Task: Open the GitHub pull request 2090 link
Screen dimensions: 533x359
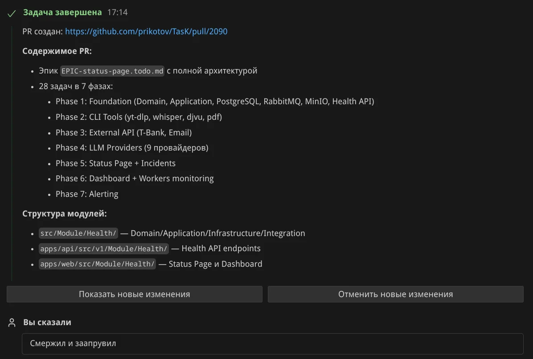Action: tap(146, 32)
